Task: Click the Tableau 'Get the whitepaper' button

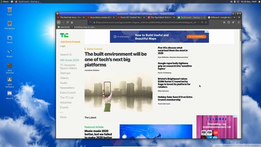Action: click(x=197, y=36)
